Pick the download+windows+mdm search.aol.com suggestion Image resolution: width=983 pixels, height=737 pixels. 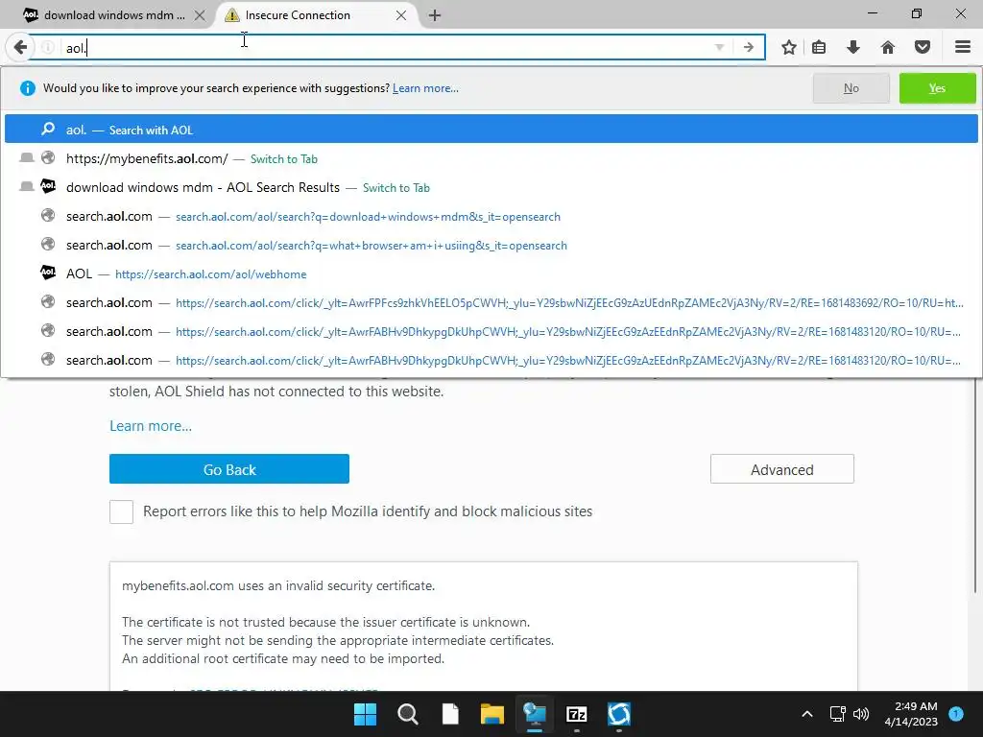click(x=491, y=216)
